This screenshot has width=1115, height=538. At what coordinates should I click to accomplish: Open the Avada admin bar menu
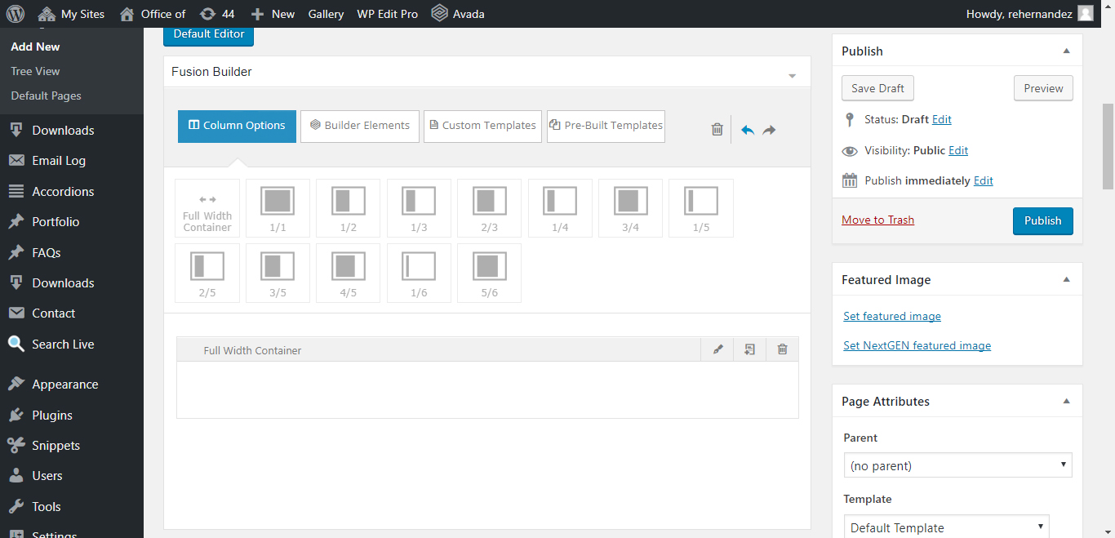pyautogui.click(x=458, y=14)
